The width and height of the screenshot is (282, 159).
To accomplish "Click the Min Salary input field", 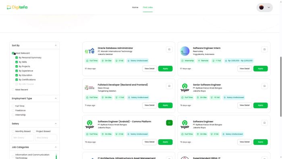I will pyautogui.click(x=23, y=138).
